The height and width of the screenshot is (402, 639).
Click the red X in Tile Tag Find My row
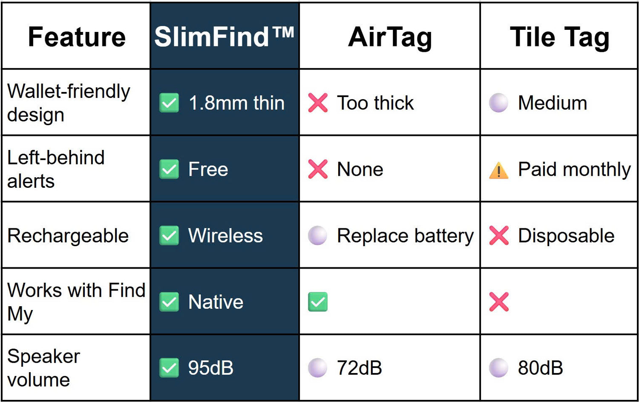pos(499,302)
